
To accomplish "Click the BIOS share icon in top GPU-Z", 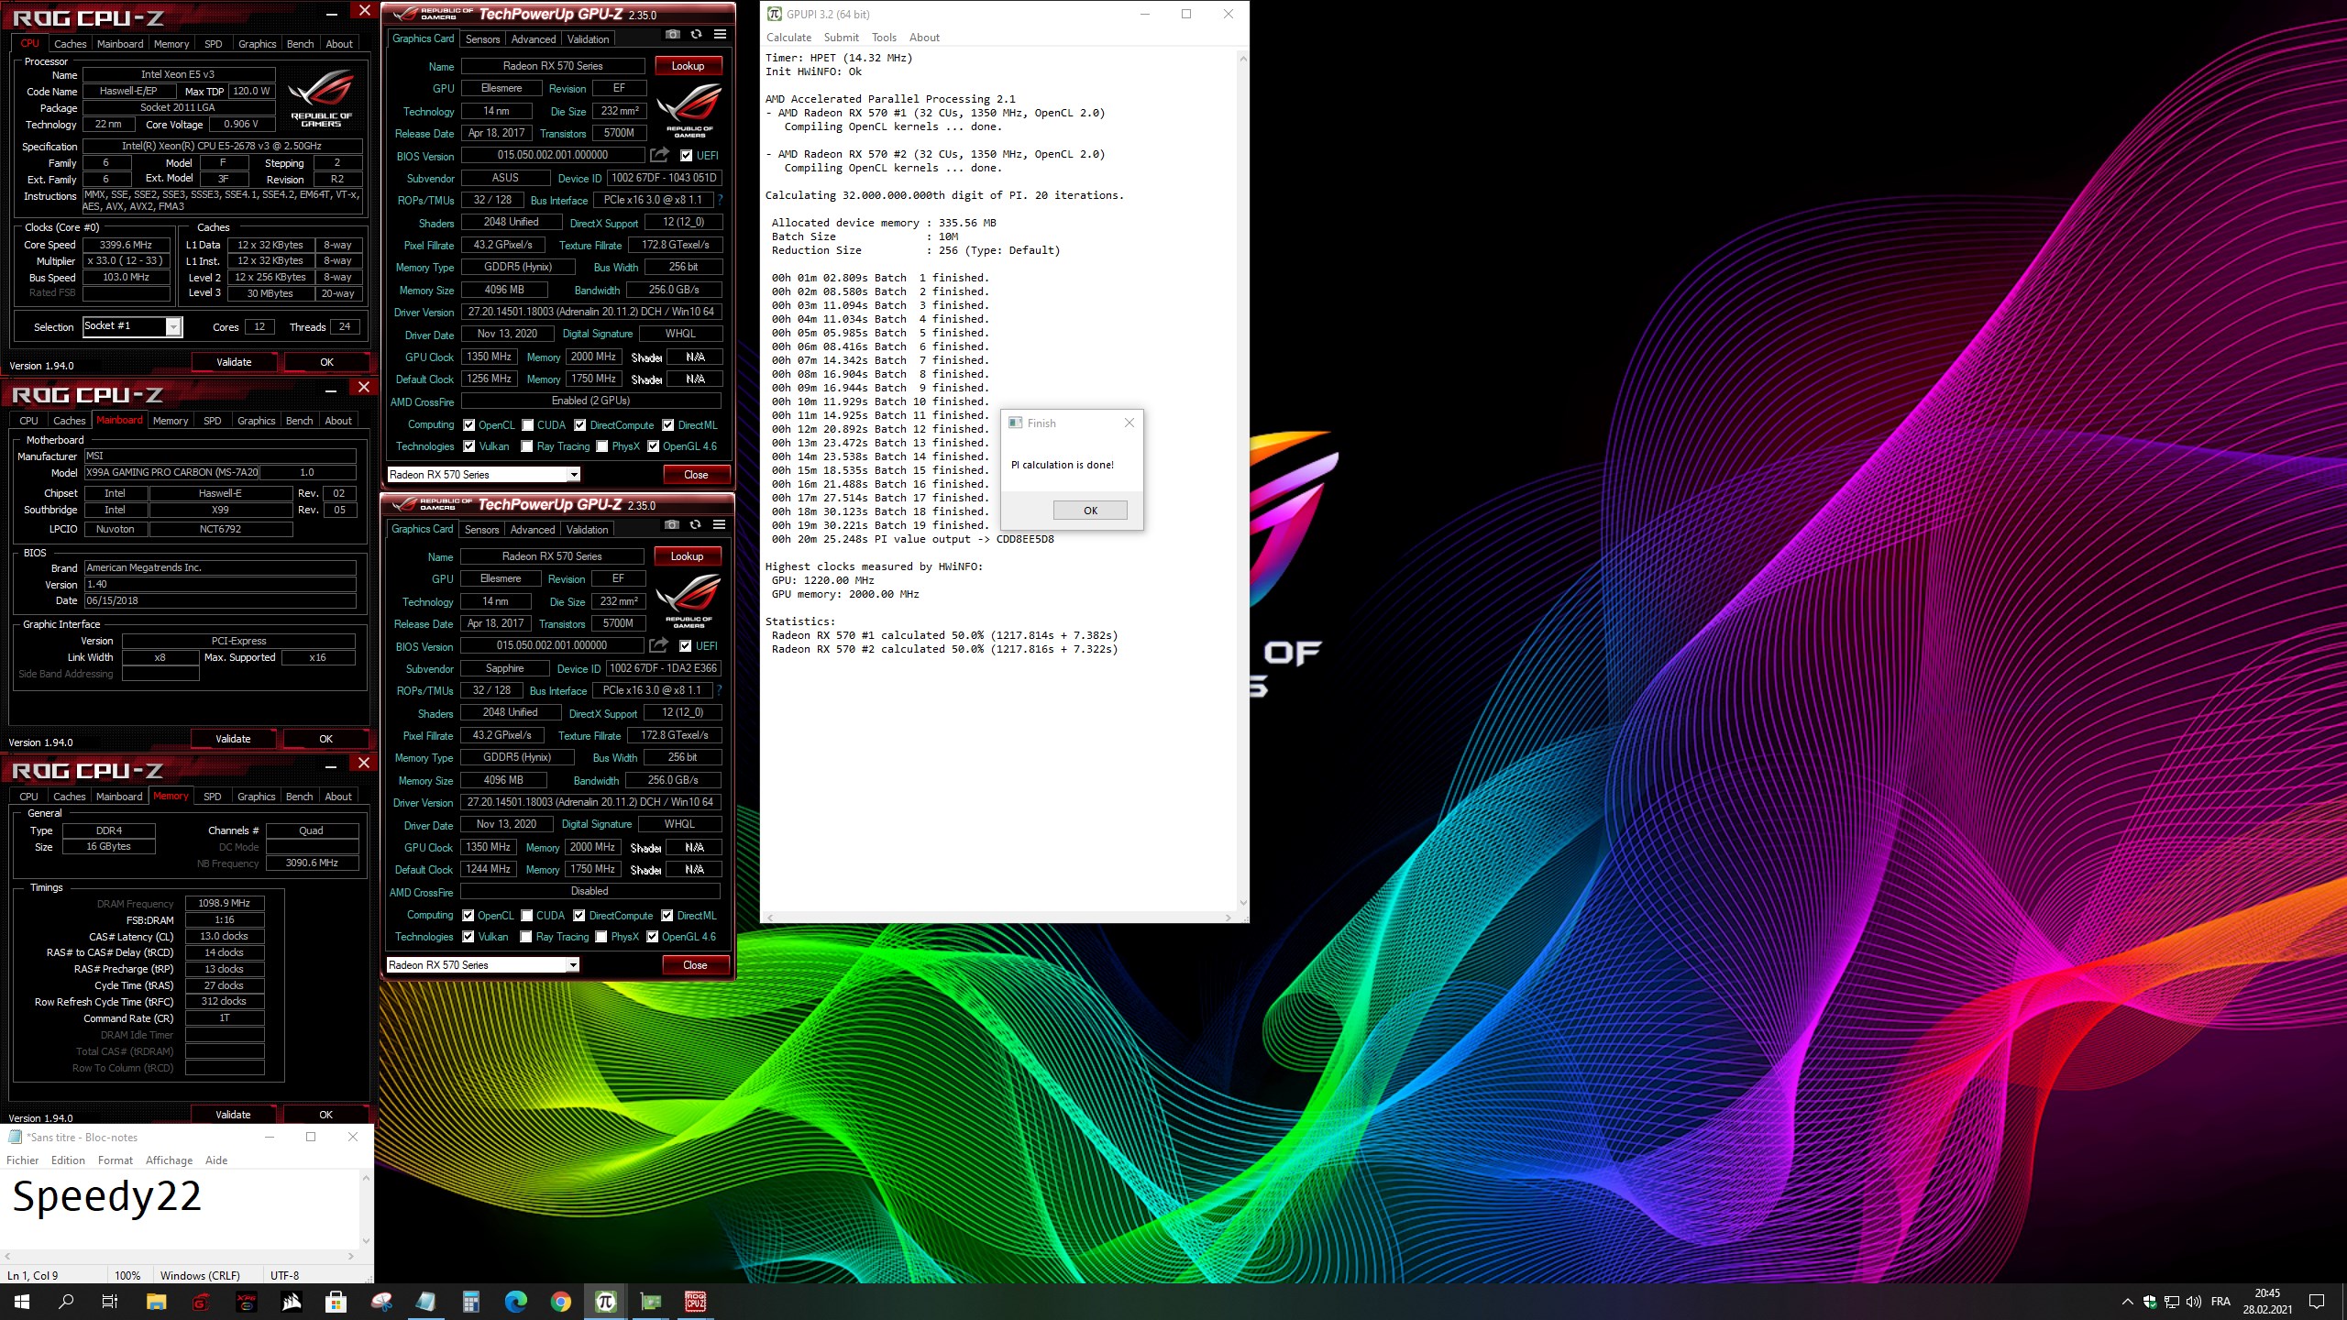I will (x=659, y=155).
